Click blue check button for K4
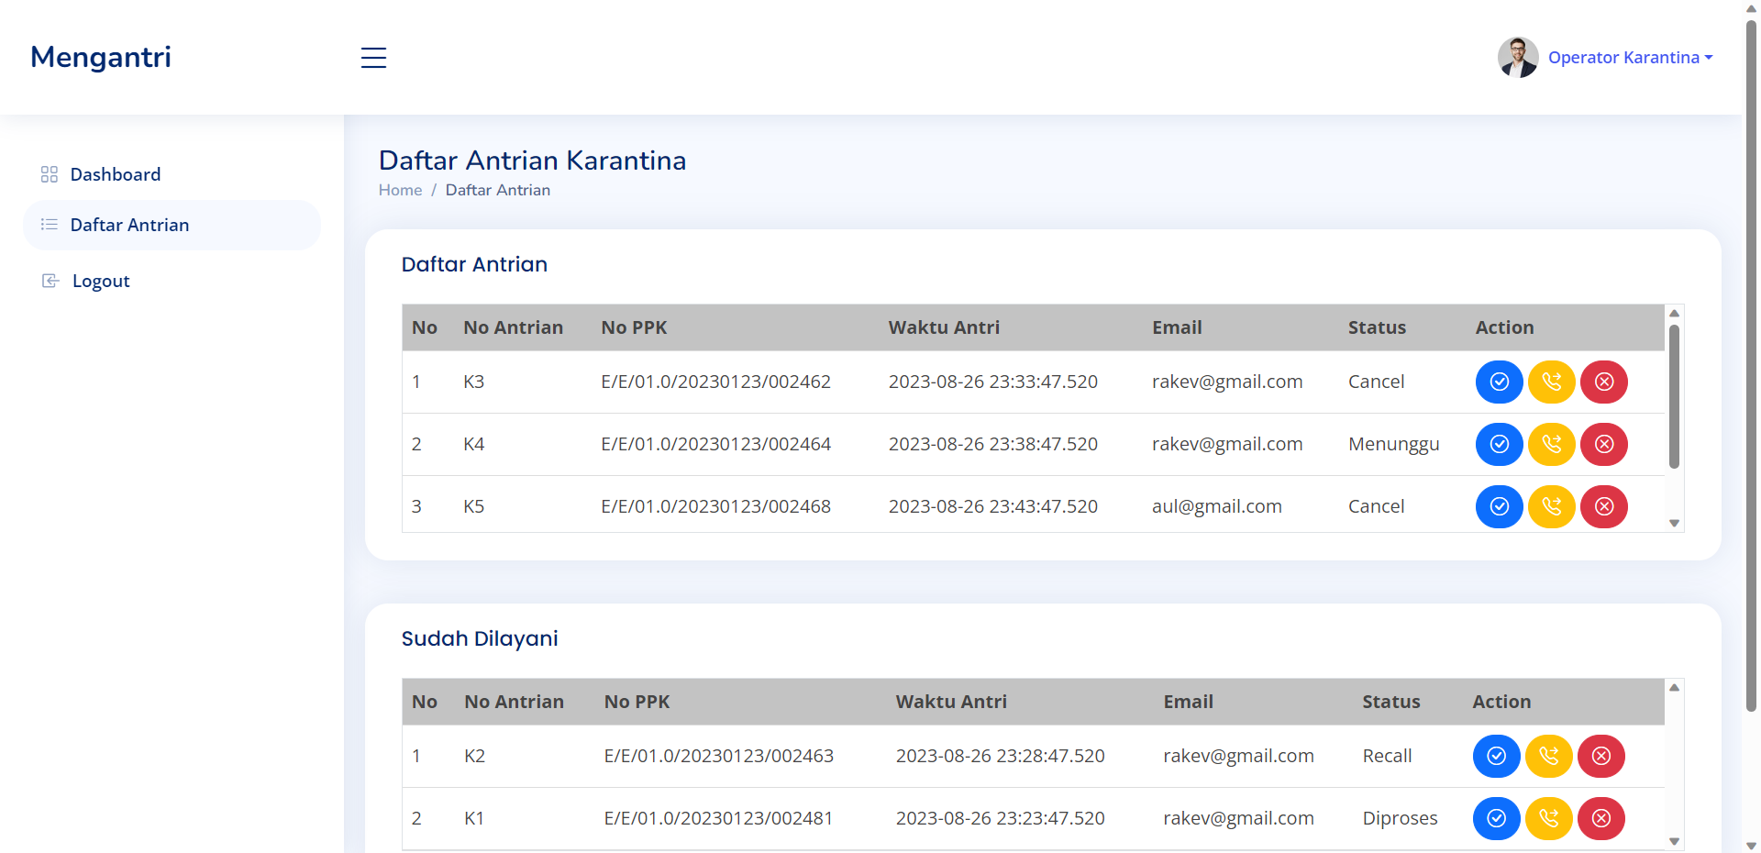 (x=1500, y=444)
